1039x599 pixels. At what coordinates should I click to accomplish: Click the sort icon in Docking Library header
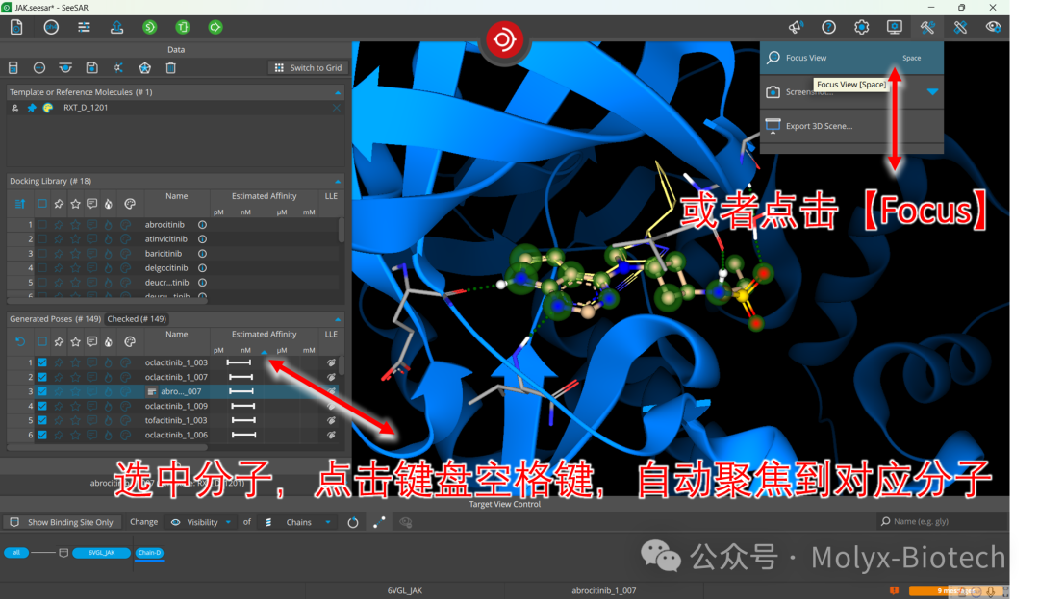pos(20,204)
